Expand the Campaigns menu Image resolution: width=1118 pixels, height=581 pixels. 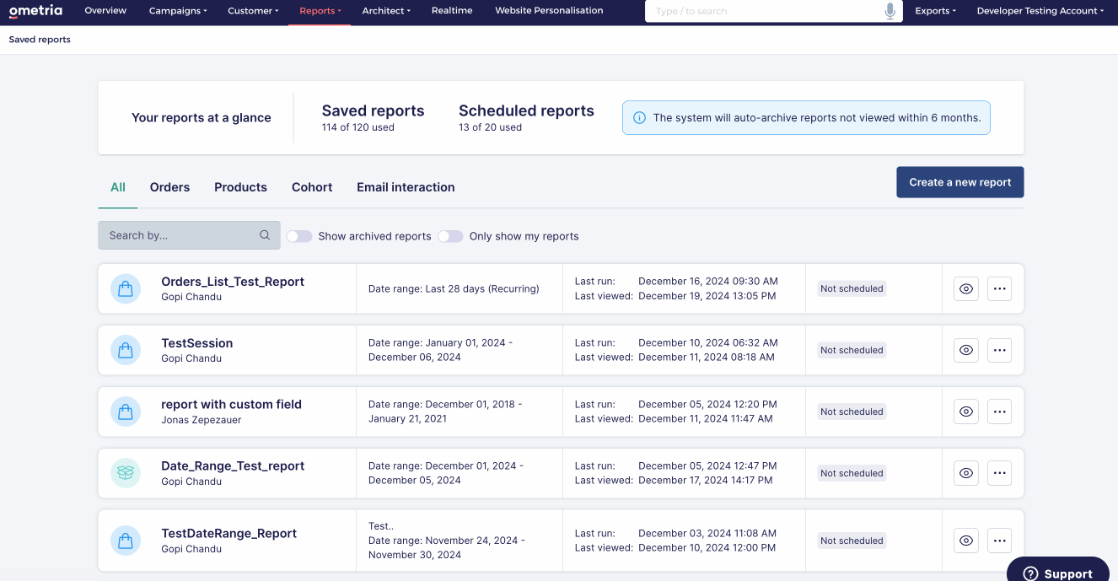click(x=178, y=11)
